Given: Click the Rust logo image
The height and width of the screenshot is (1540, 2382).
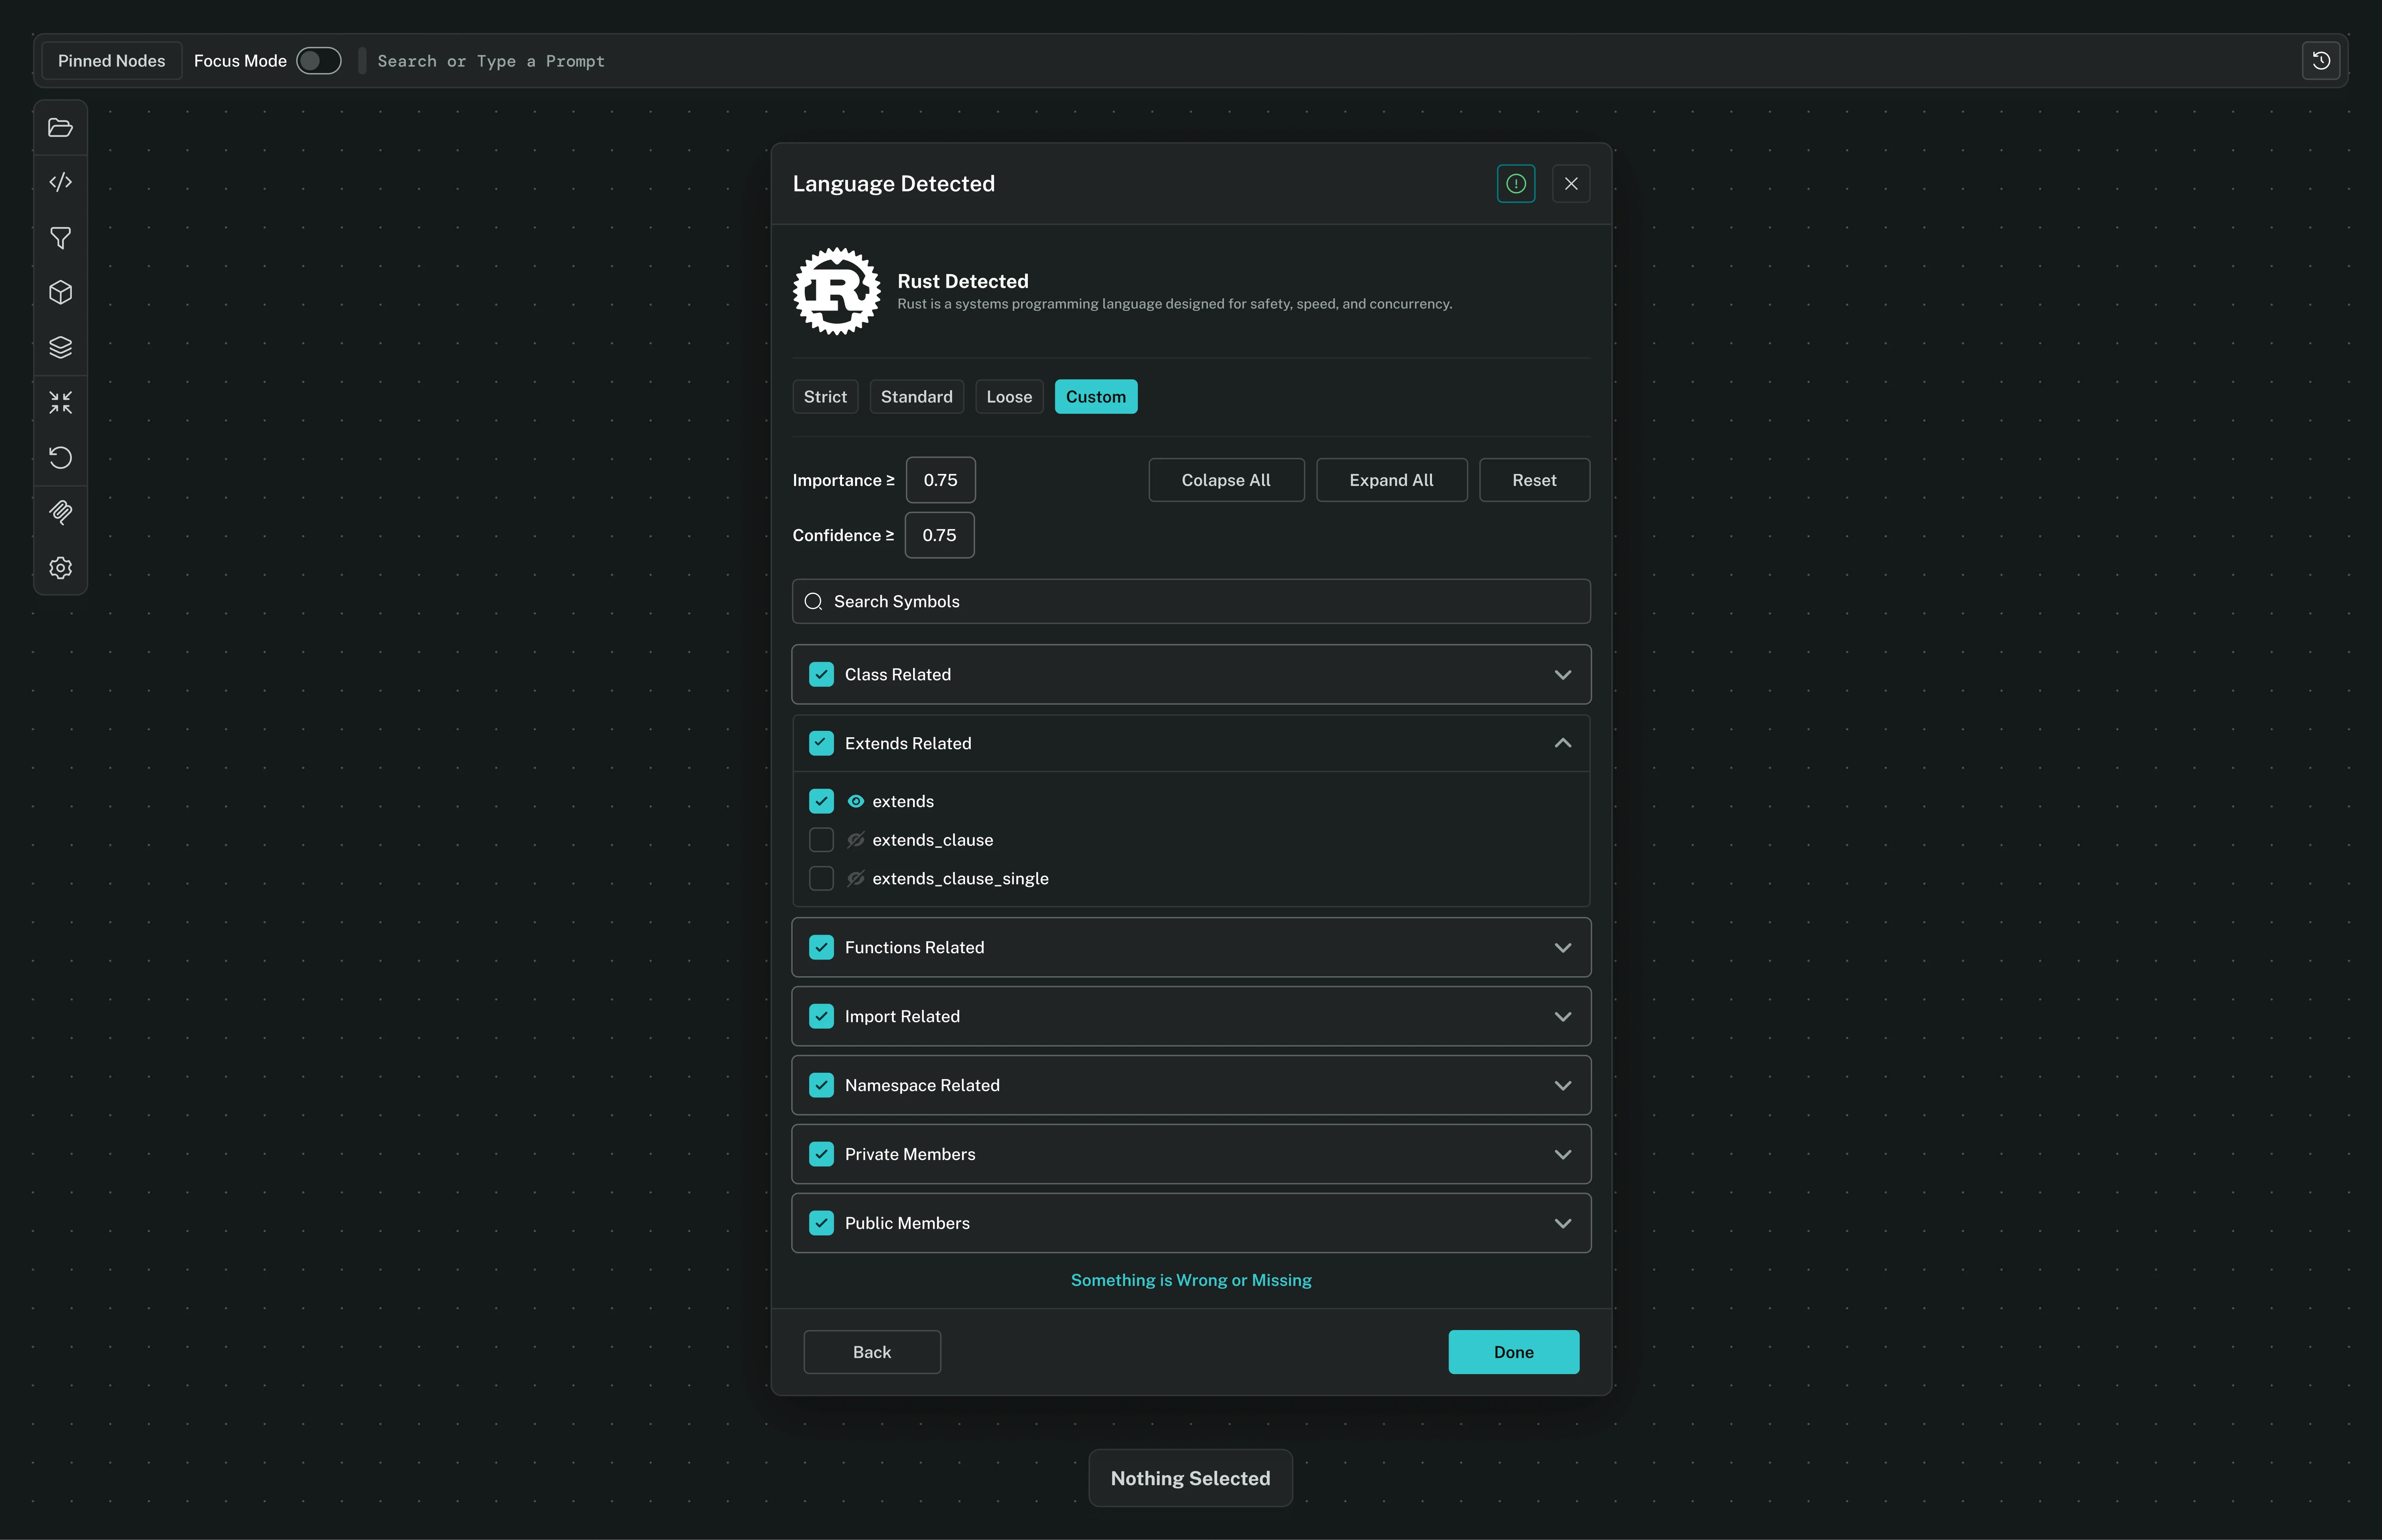Looking at the screenshot, I should 836,291.
